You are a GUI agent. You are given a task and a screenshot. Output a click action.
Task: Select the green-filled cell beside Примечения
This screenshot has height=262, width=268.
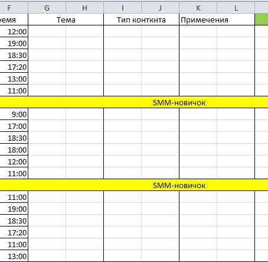(262, 20)
